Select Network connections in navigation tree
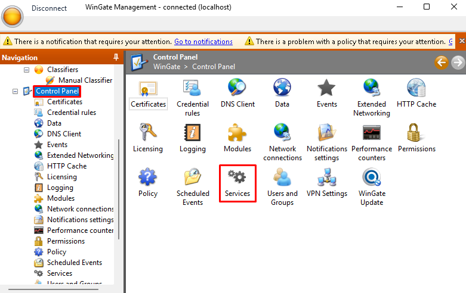Screen dimensions: 466x293 [80, 209]
